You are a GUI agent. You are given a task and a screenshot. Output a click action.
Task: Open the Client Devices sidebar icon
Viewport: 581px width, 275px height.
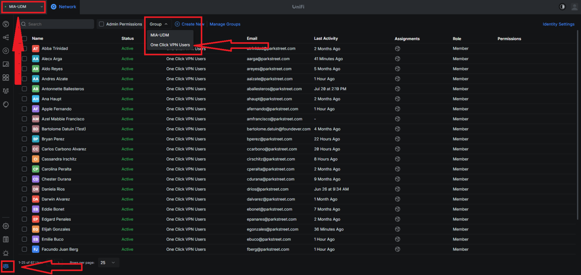6,64
